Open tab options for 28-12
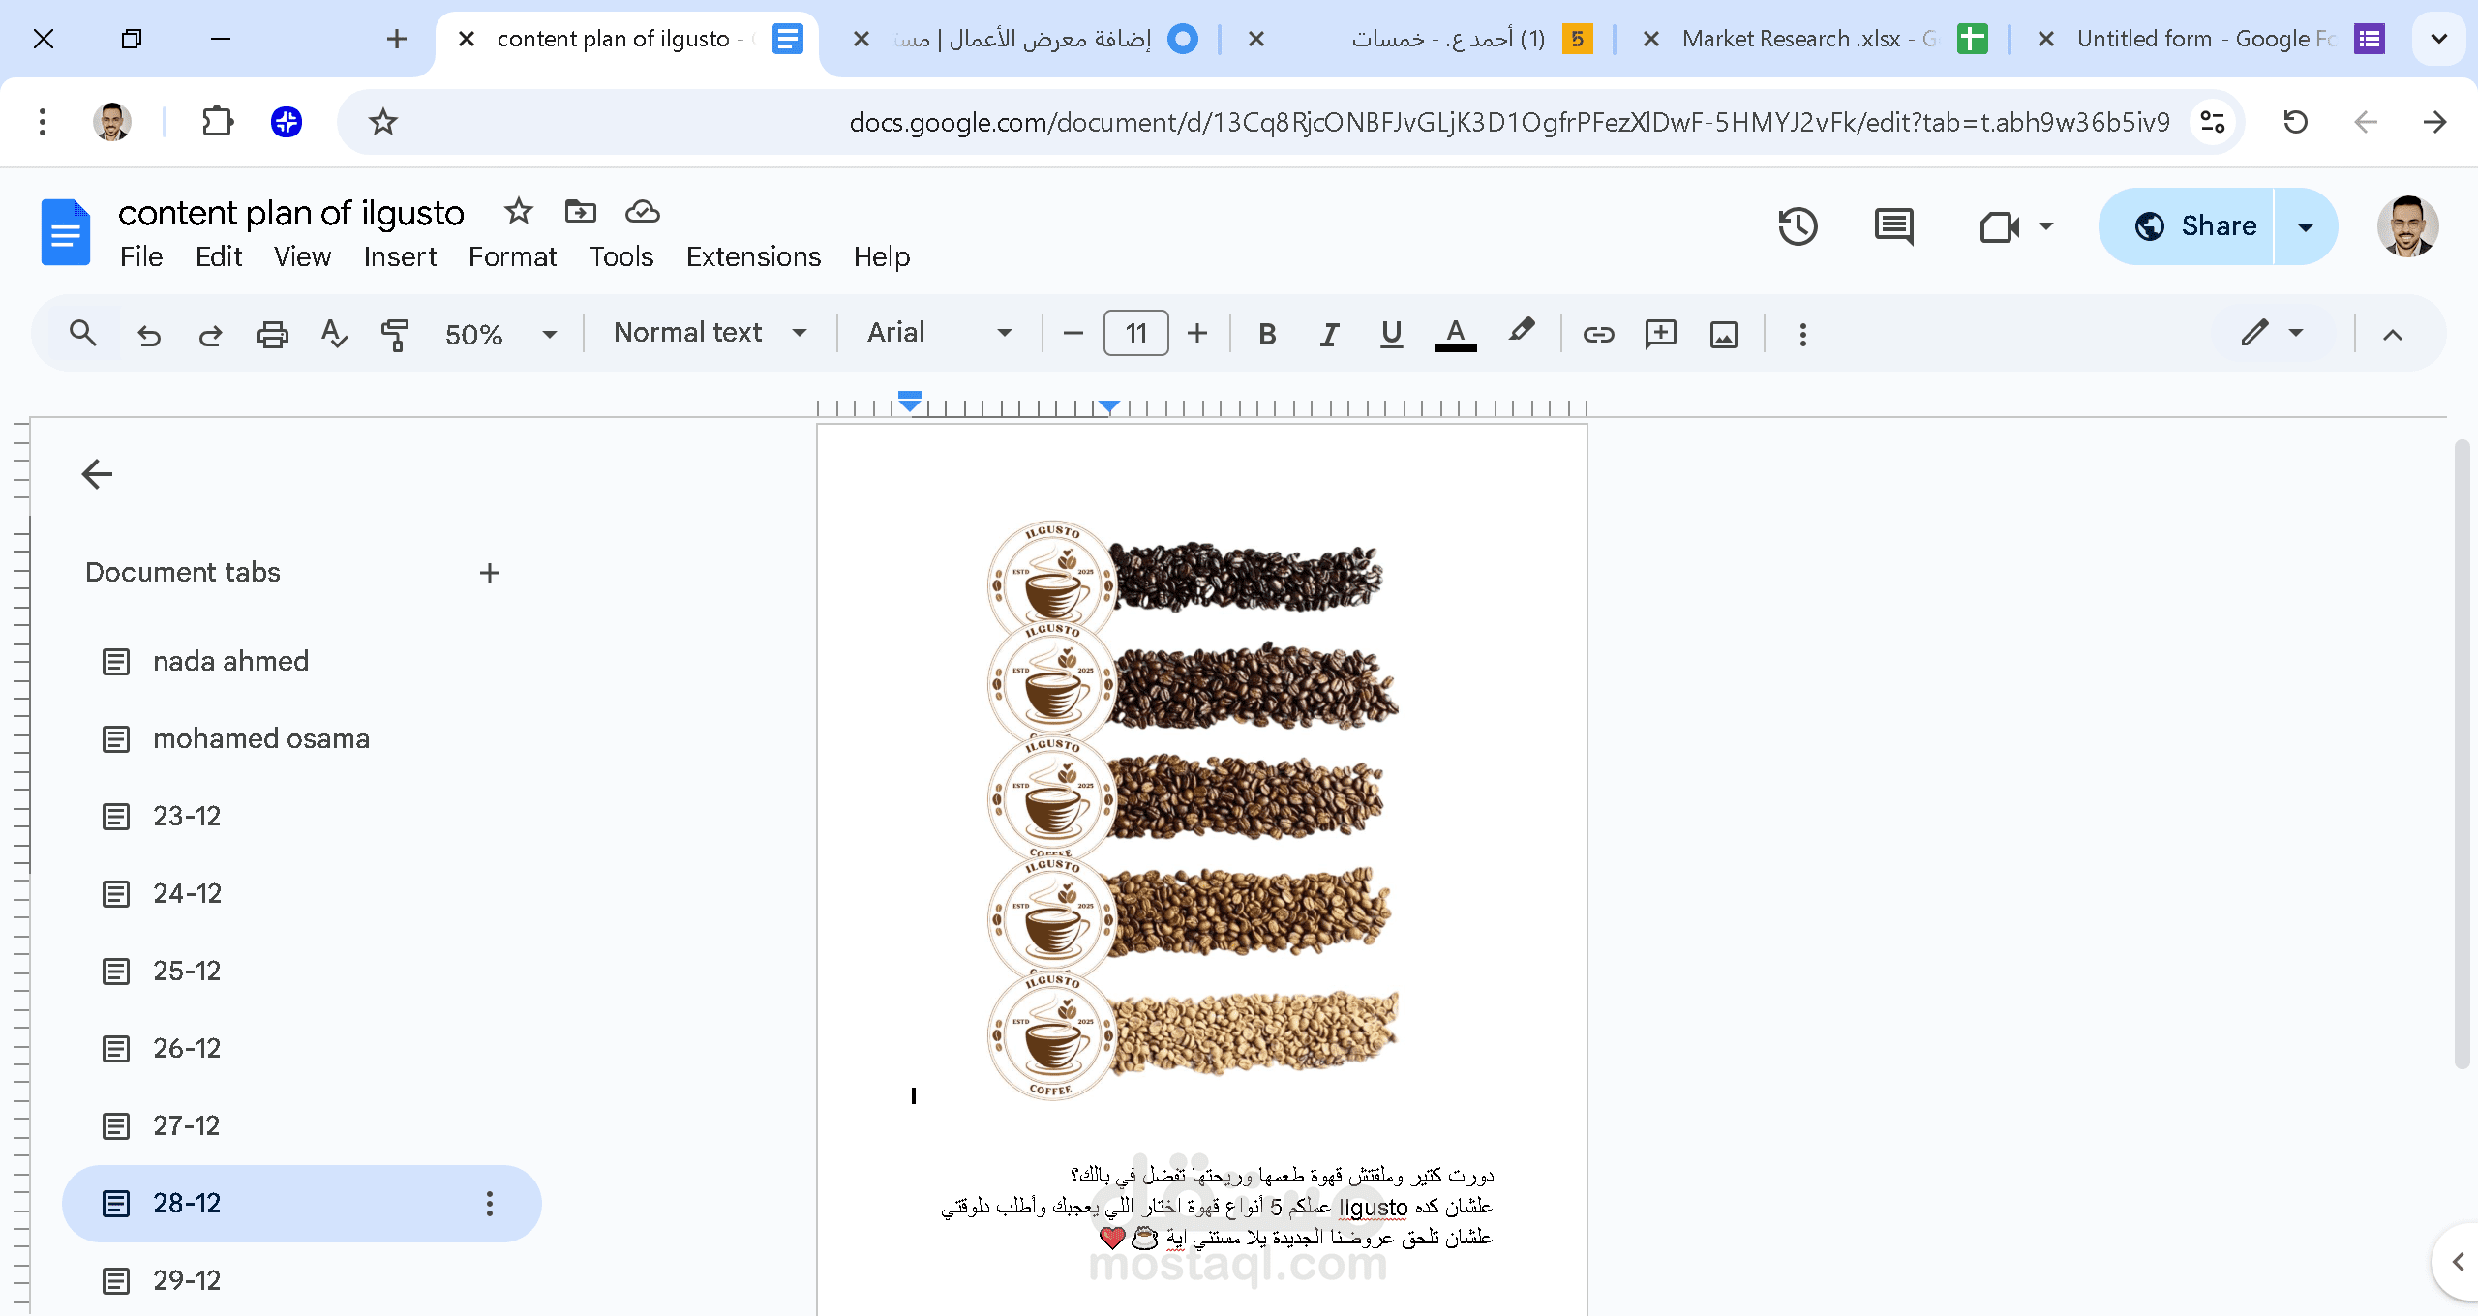2478x1316 pixels. (x=490, y=1204)
